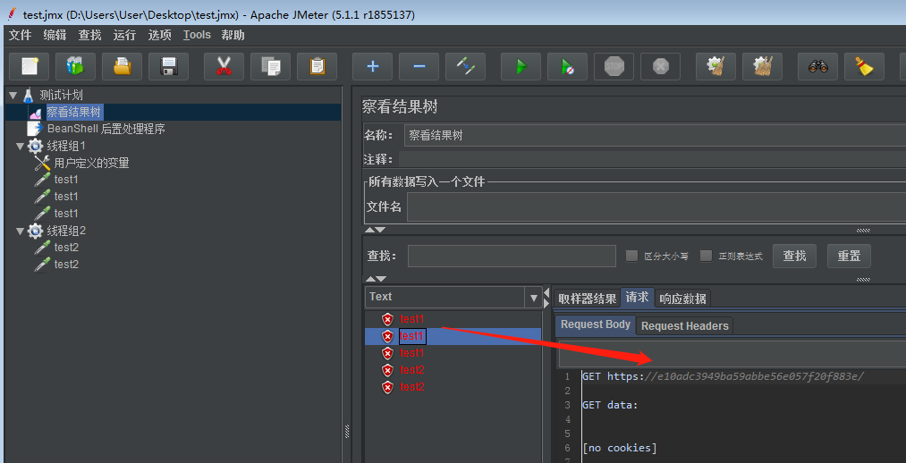Click the 线程组2 gear icon in tree
The width and height of the screenshot is (906, 463).
(35, 231)
